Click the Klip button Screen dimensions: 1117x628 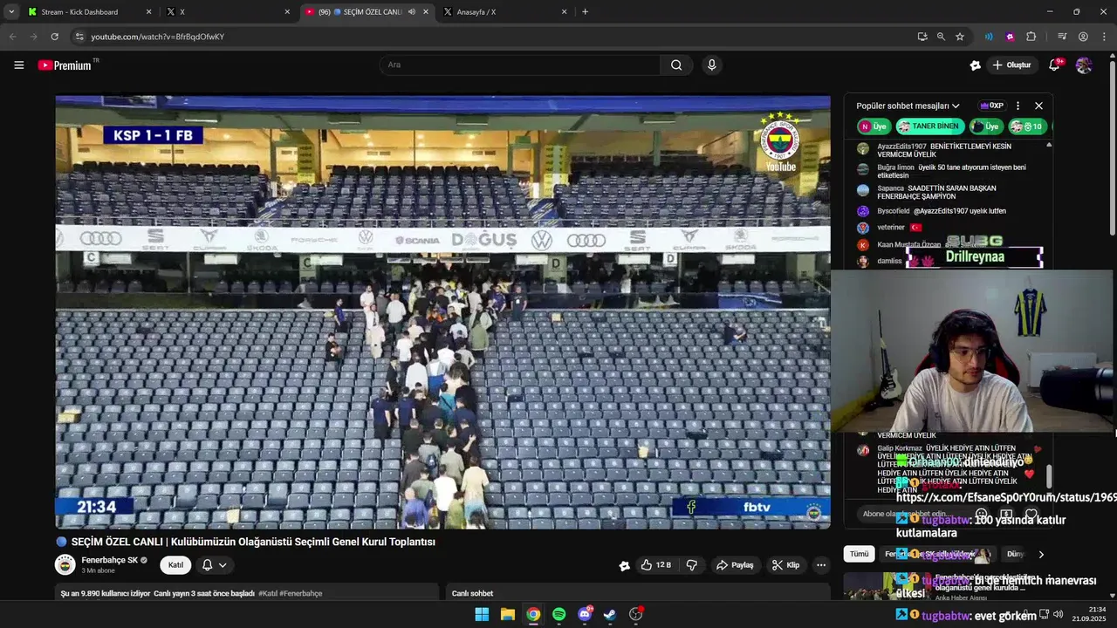point(785,565)
